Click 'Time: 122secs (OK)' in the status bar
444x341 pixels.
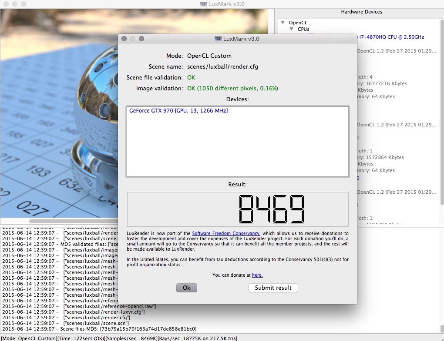tap(81, 338)
